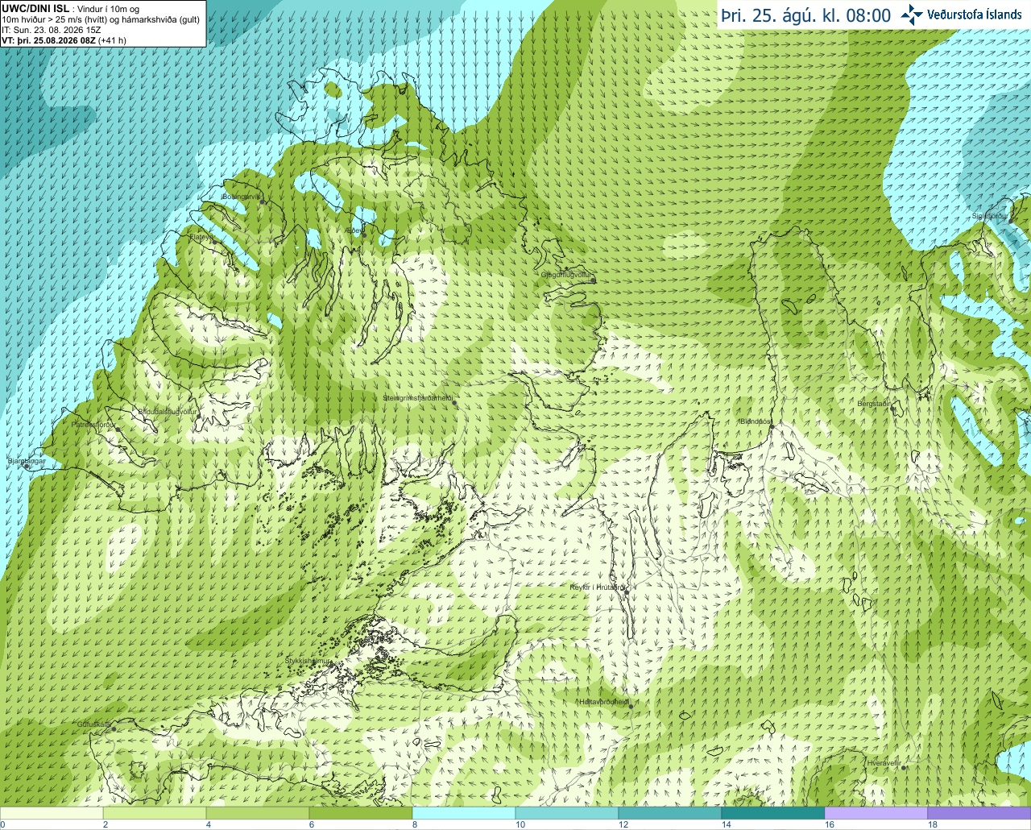Select the Steingrímsfjarðarheiði station dot
The image size is (1031, 830).
point(455,403)
